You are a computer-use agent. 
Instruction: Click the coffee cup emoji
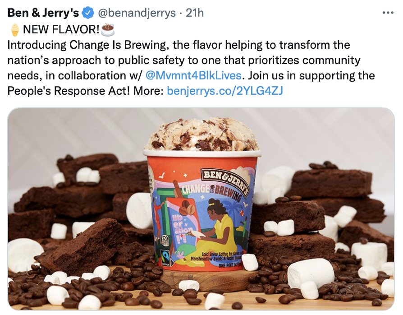pos(107,29)
